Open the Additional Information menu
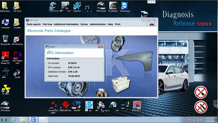The image size is (218, 123). (x=66, y=24)
